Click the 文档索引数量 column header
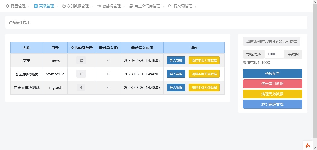Image resolution: width=317 pixels, height=150 pixels. [82, 48]
